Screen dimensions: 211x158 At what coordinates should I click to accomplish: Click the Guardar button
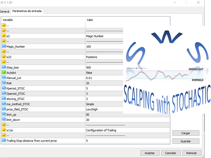[186, 141]
